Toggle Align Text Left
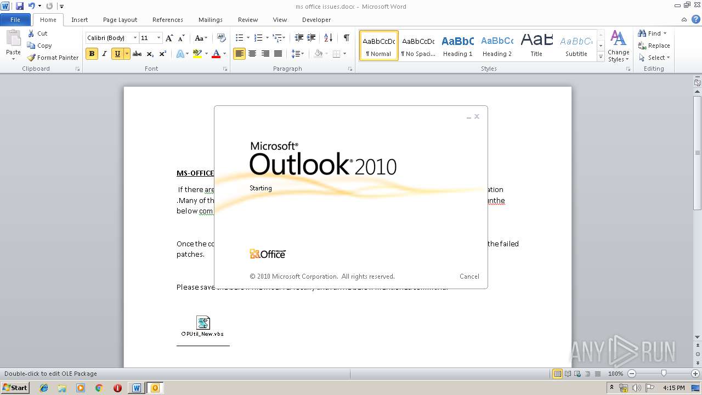Image resolution: width=702 pixels, height=395 pixels. [x=239, y=54]
